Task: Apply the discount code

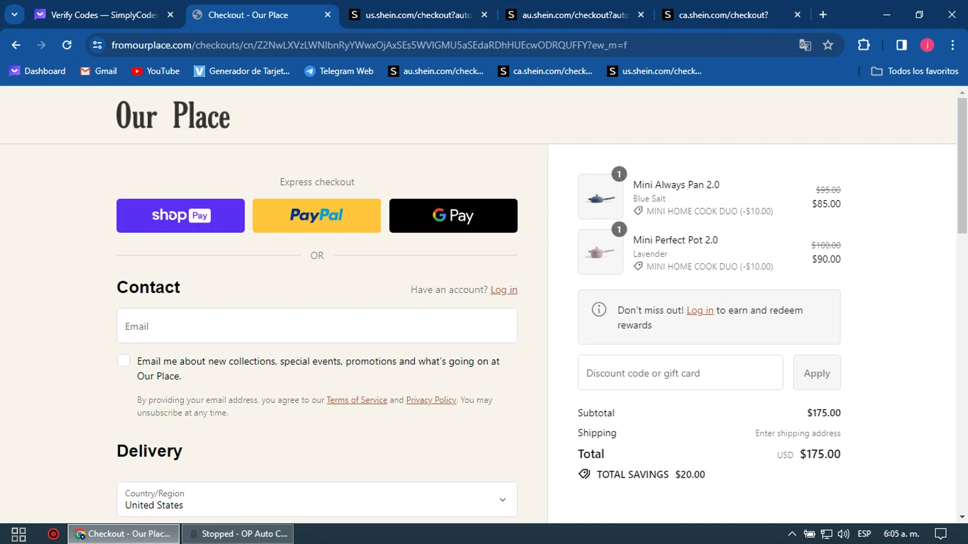Action: 817,372
